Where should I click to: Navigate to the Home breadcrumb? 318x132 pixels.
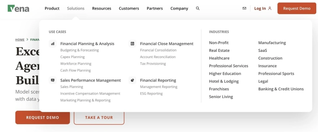point(20,40)
